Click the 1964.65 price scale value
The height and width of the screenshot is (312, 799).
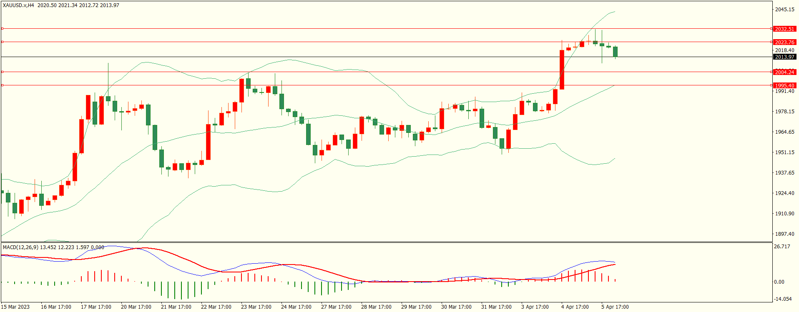784,132
